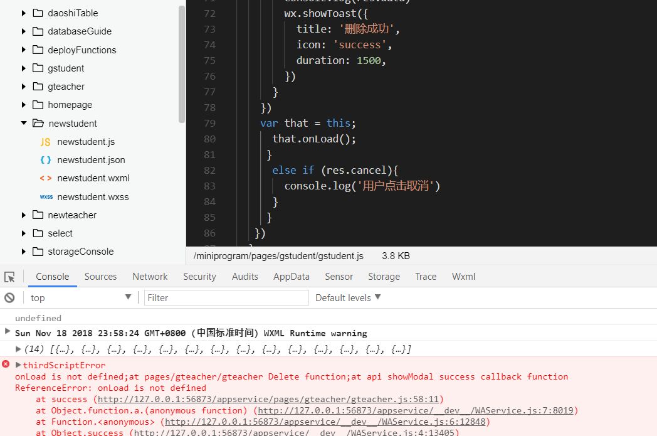Image resolution: width=657 pixels, height=436 pixels.
Task: Click the '3.8 KB' file size text
Action: coord(396,256)
